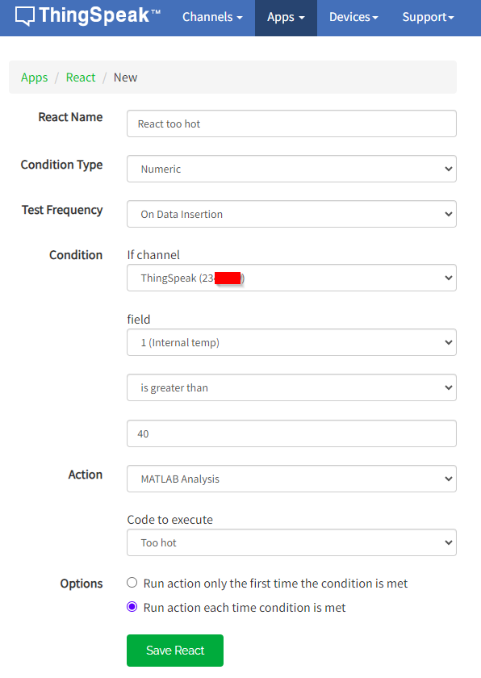Expand the Condition Type dropdown showing Numeric
This screenshot has height=678, width=481.
(x=291, y=169)
